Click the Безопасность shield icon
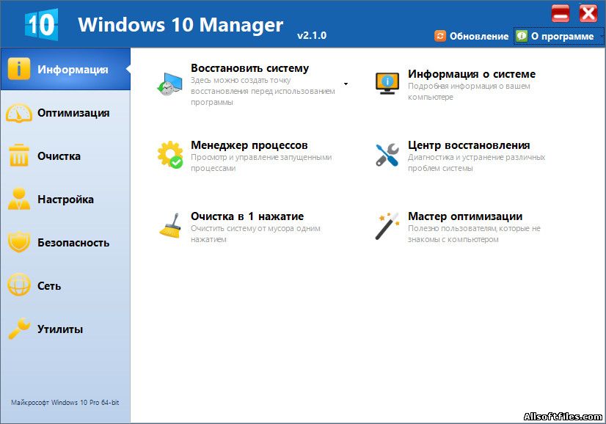Screen dimensions: 606x424 pos(19,242)
